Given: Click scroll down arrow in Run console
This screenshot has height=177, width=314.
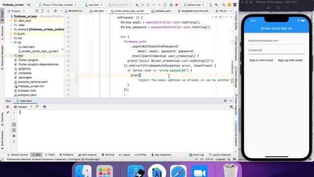Looking at the screenshot, I should point(14,119).
